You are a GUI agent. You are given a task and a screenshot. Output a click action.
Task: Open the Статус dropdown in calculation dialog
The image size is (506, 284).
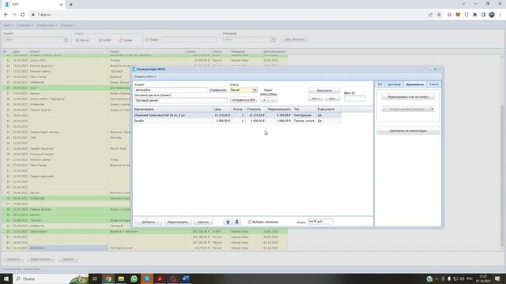pos(255,90)
